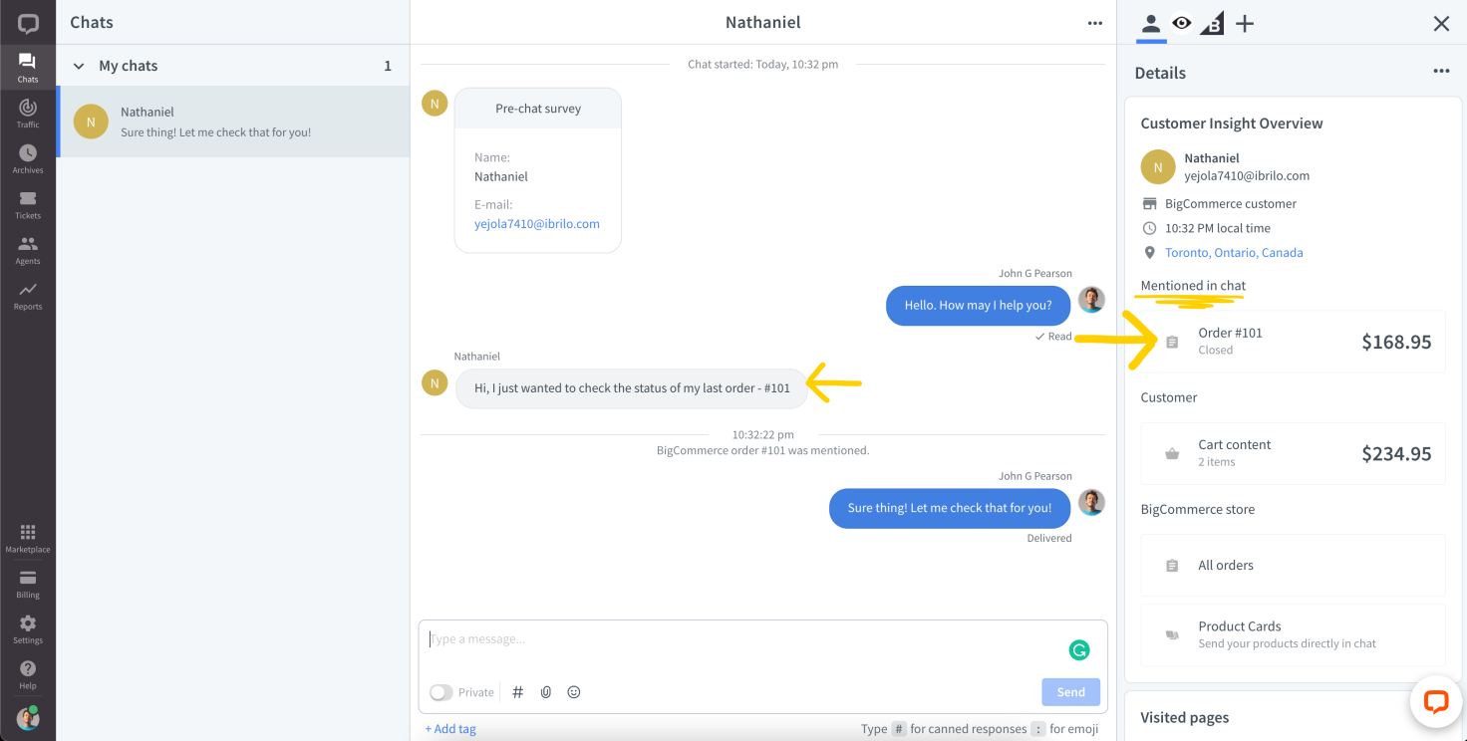Click the Pre-chat survey card header

click(x=538, y=109)
